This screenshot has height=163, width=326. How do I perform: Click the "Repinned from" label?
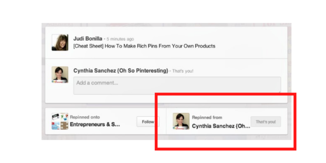click(x=207, y=118)
